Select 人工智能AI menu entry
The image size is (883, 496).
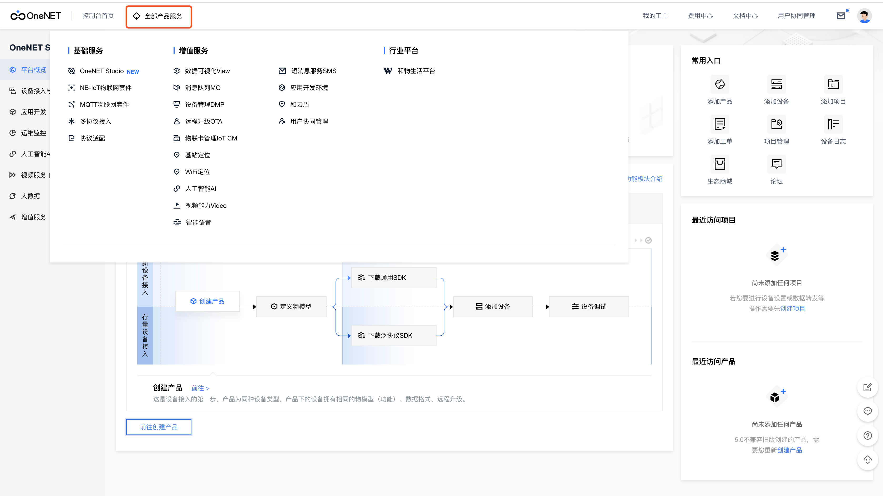[x=195, y=189]
